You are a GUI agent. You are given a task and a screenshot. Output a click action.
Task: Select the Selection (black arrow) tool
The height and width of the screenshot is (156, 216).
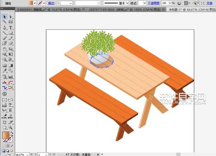(5, 17)
